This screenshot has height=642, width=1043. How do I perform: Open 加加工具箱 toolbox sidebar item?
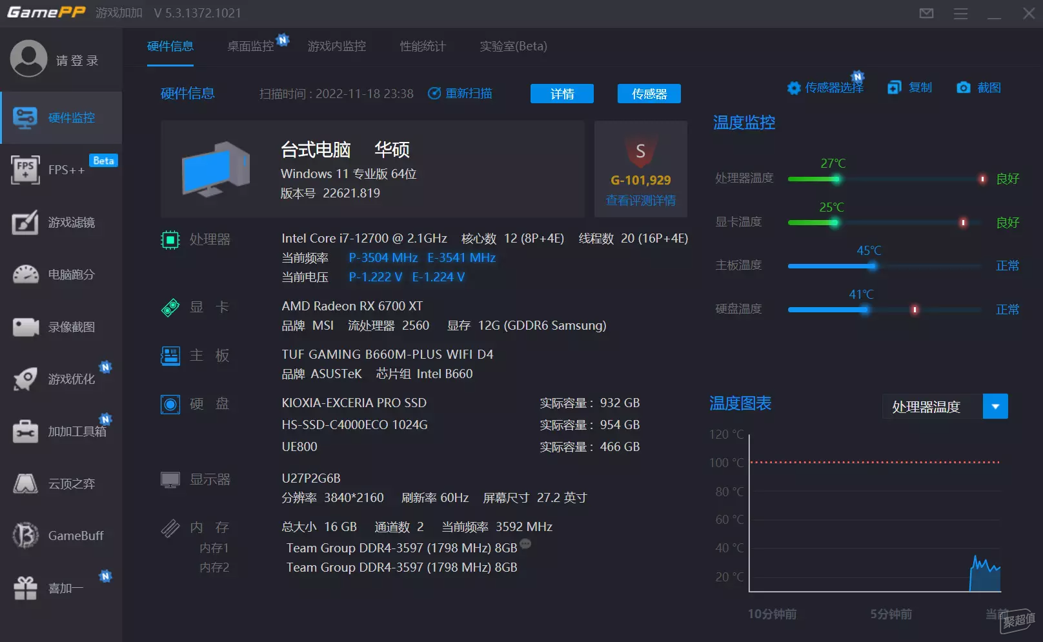tap(61, 431)
